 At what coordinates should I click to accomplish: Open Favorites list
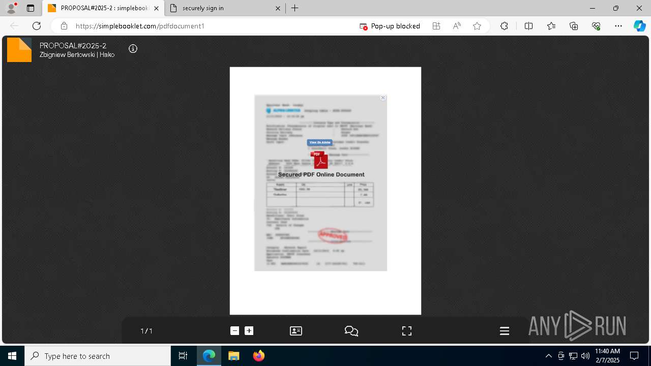click(x=551, y=26)
